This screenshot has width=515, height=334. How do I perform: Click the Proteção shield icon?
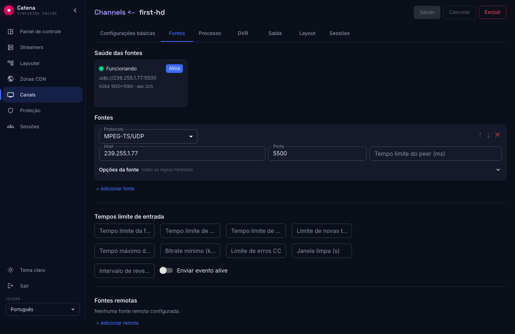click(x=11, y=110)
